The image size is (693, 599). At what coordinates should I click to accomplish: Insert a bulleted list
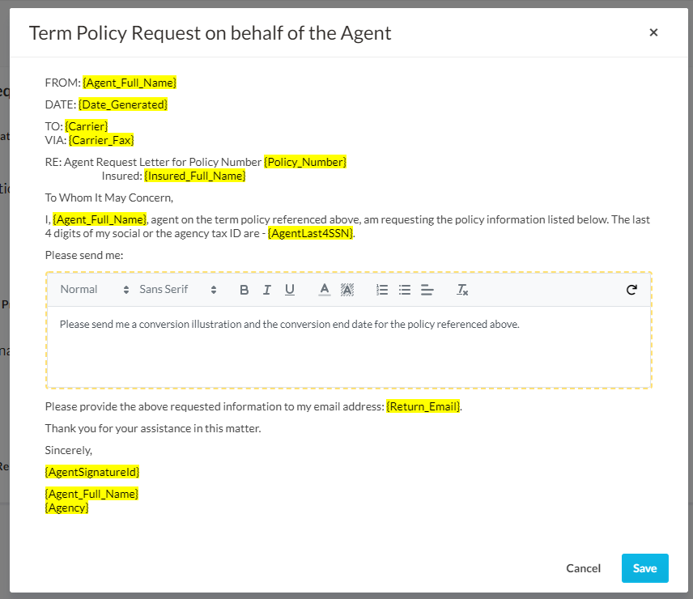coord(404,289)
